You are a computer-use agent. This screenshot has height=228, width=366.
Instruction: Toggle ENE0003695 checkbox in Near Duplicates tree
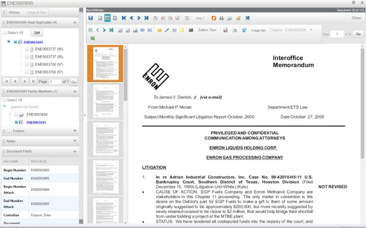15,42
